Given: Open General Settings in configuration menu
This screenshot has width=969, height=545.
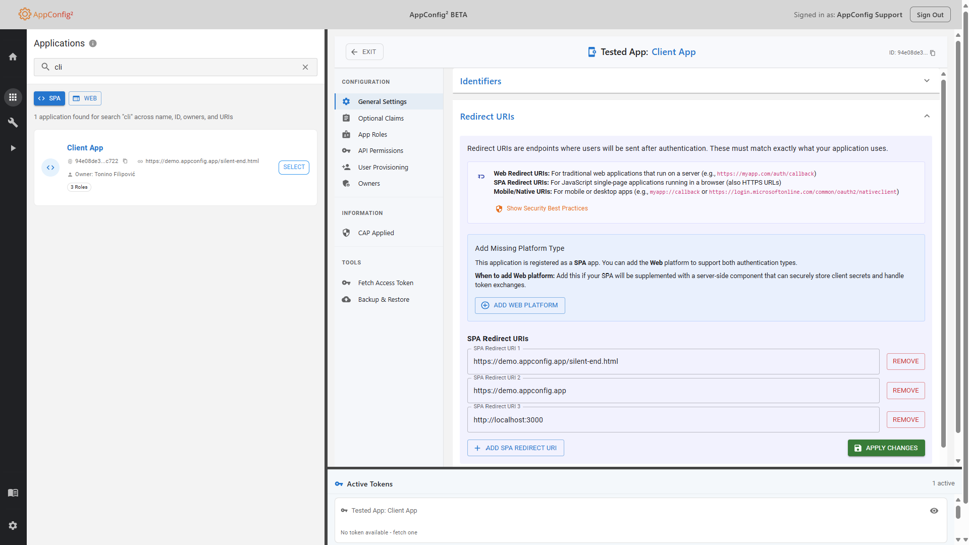Looking at the screenshot, I should coord(389,101).
